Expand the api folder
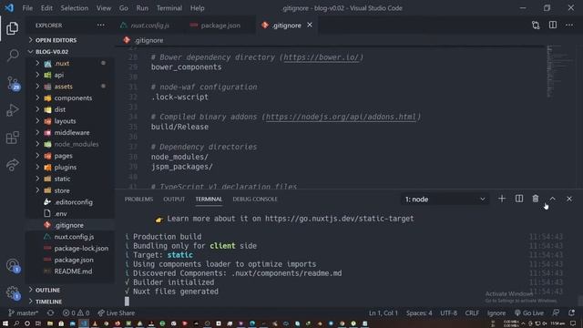Image resolution: width=583 pixels, height=328 pixels. (x=58, y=75)
